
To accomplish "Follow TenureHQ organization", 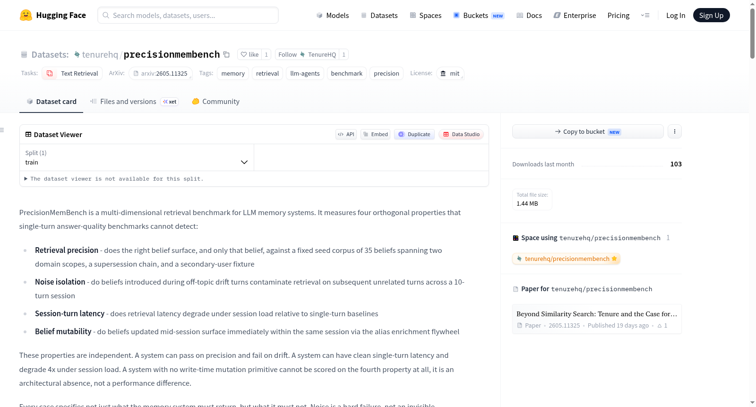I will click(x=307, y=54).
